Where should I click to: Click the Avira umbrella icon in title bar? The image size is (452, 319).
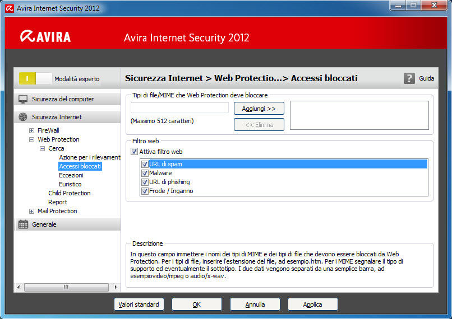coord(9,8)
